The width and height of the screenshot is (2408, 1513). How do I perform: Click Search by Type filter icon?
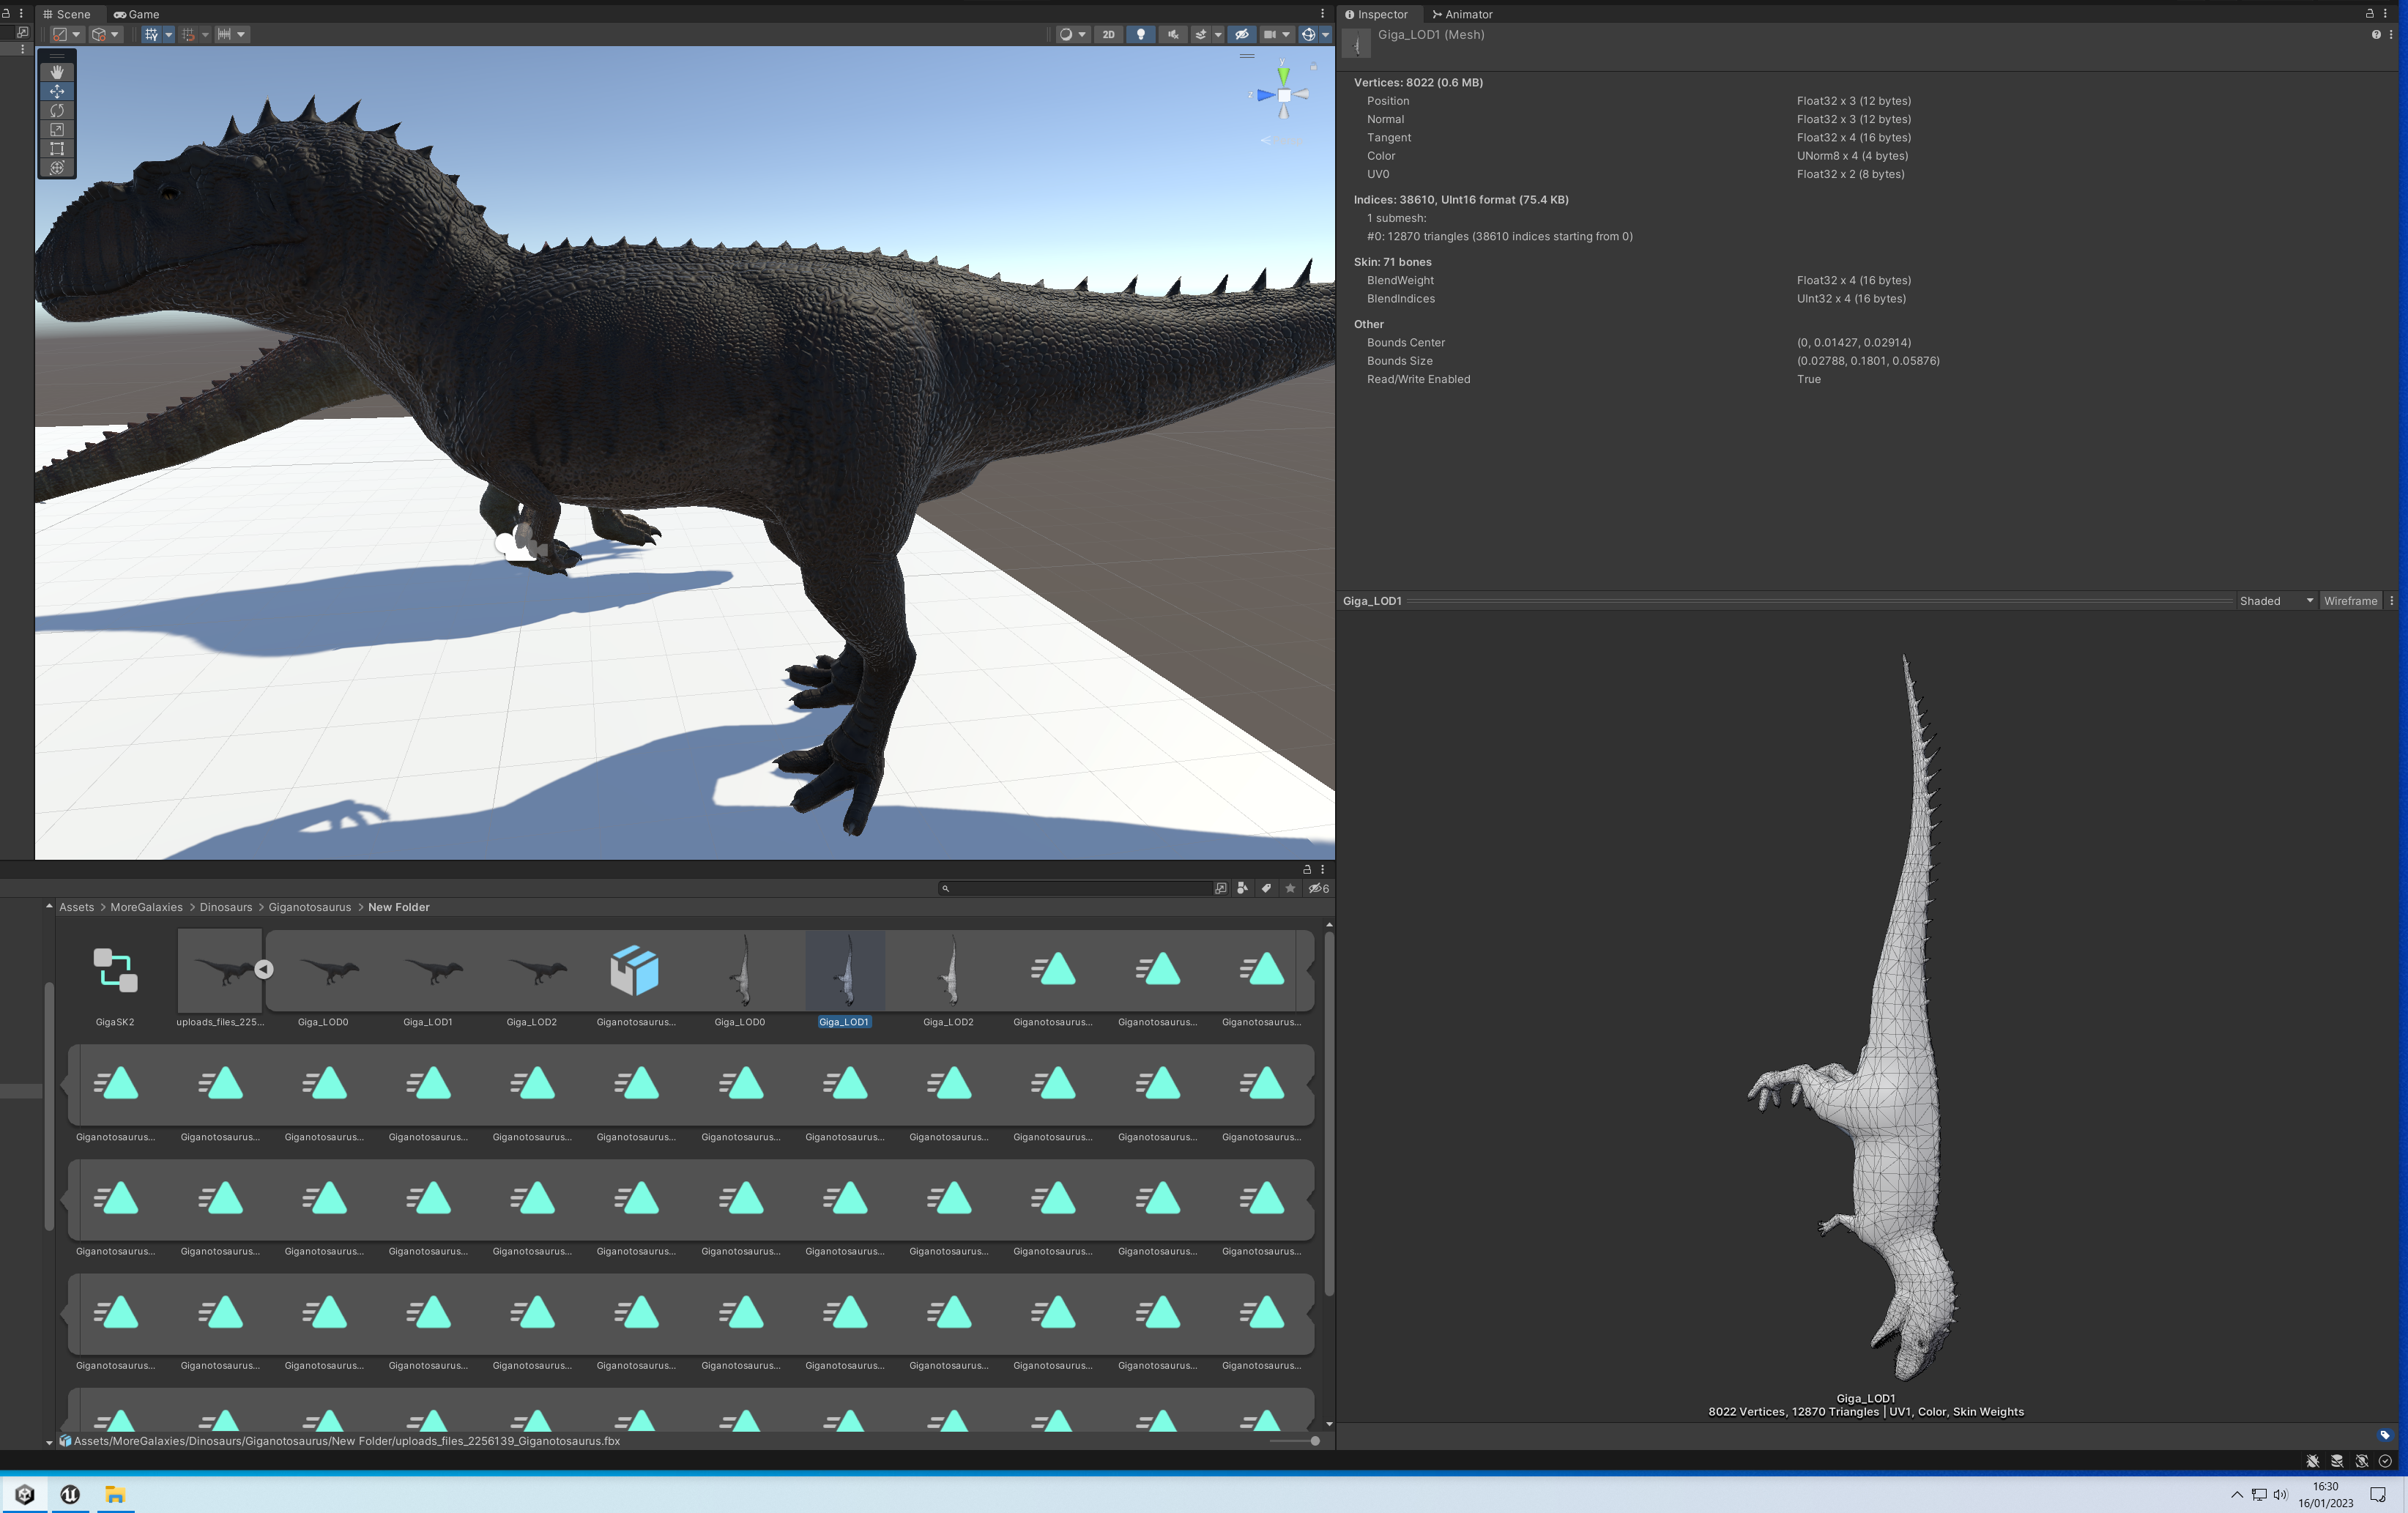[1242, 888]
